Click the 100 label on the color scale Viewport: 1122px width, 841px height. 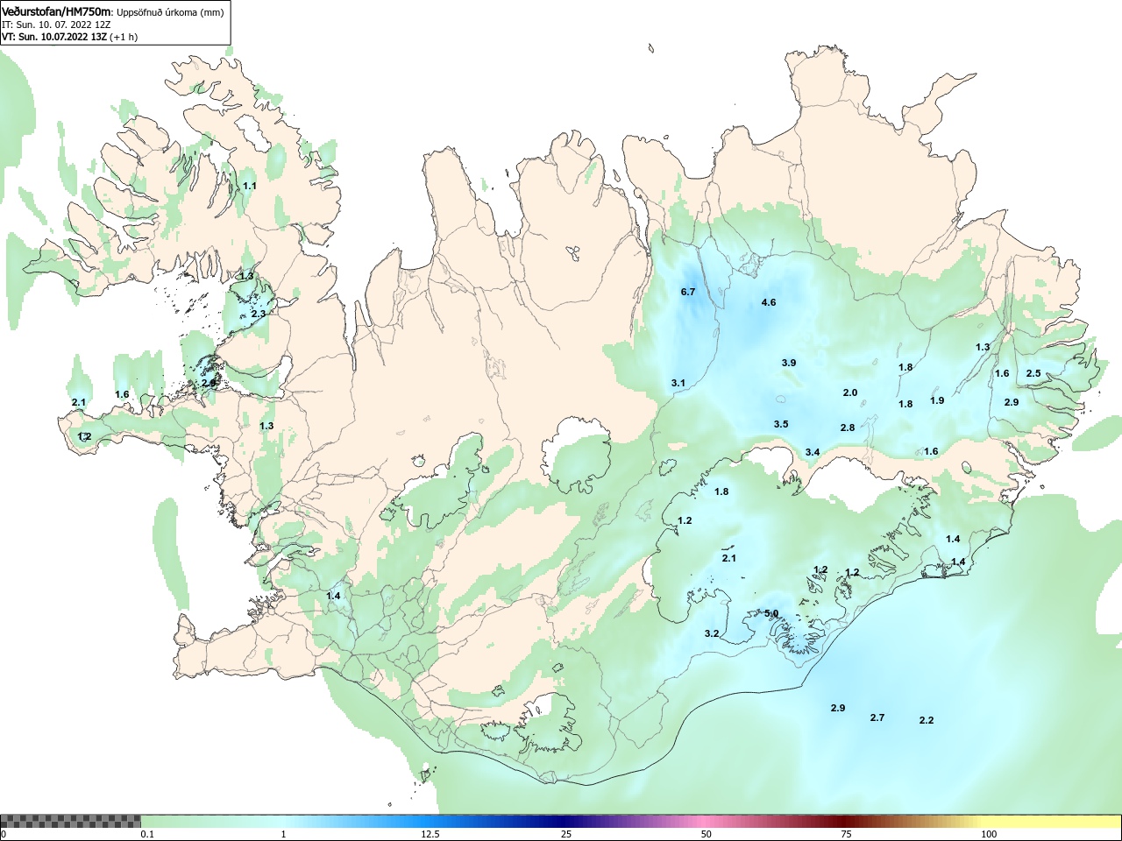point(989,834)
